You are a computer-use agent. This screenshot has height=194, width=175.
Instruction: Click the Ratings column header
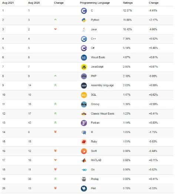[128, 3]
